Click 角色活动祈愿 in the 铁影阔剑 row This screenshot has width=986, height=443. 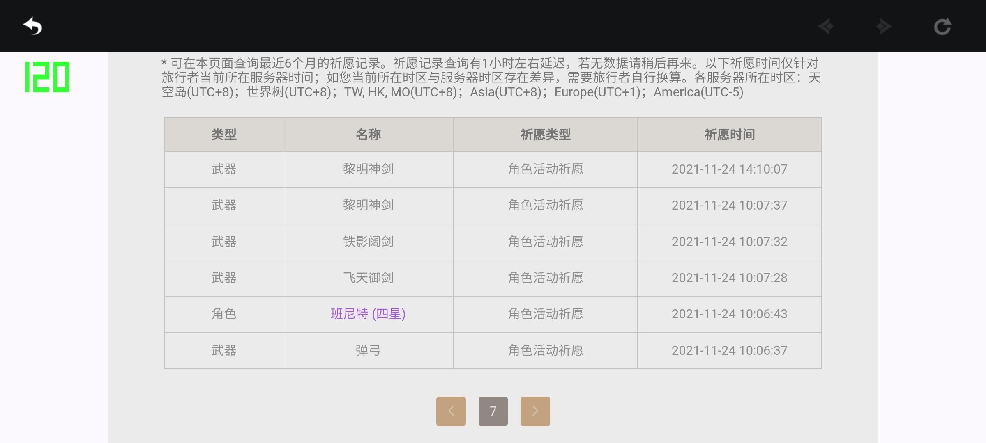pos(545,242)
